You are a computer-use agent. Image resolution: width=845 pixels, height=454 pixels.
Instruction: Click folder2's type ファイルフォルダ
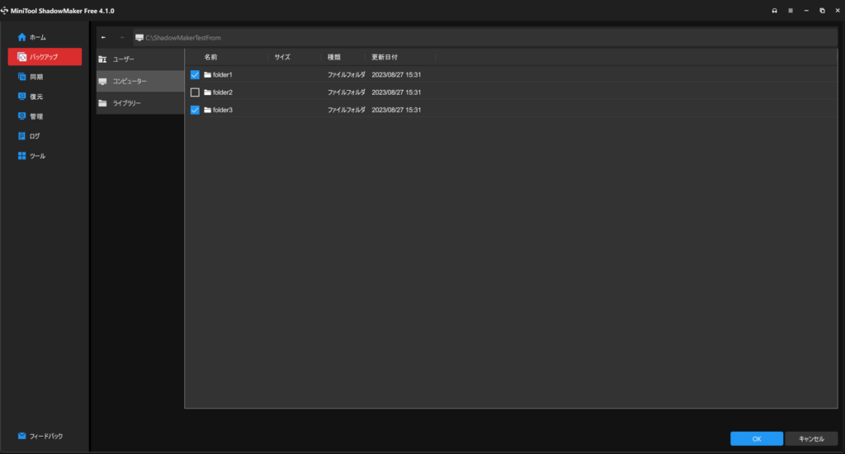point(347,92)
